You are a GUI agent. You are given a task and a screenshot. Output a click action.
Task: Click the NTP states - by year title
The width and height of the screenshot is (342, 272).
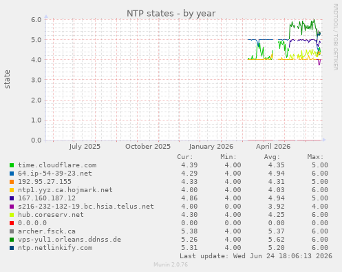(171, 13)
